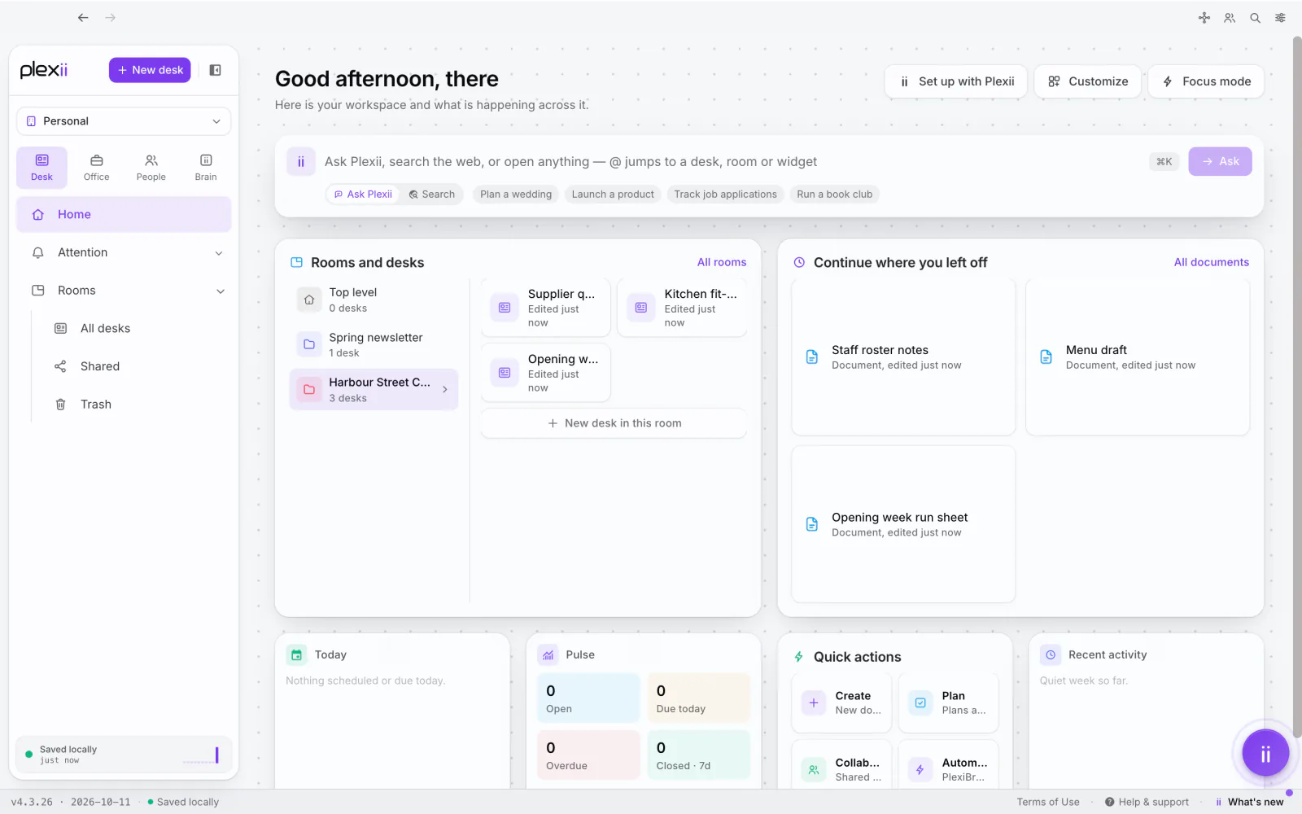The height and width of the screenshot is (814, 1302).
Task: Click the Plan quick action icon
Action: [920, 702]
